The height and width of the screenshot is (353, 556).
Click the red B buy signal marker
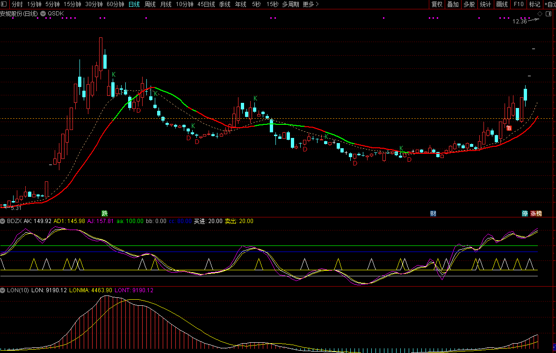(509, 128)
